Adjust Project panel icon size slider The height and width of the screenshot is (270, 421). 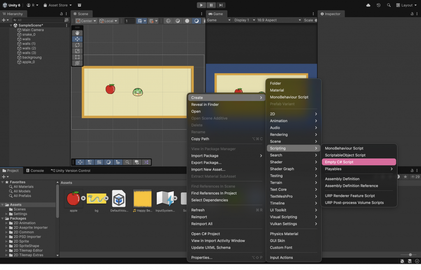[x=410, y=255]
